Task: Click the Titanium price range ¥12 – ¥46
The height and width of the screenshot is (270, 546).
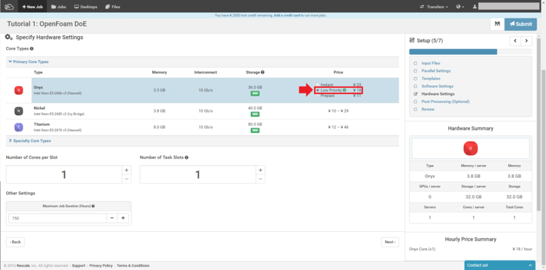Action: [338, 127]
